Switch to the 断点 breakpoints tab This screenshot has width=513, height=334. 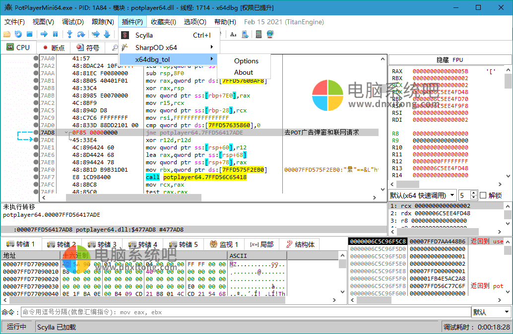click(x=54, y=48)
